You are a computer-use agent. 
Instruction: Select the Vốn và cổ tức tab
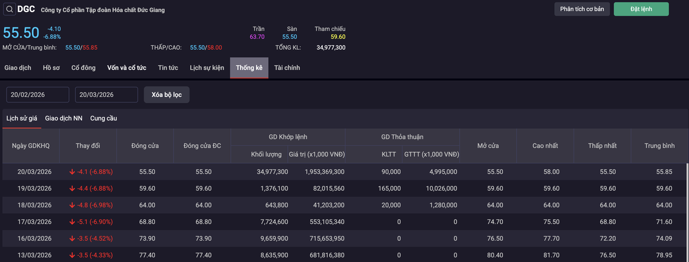(127, 68)
